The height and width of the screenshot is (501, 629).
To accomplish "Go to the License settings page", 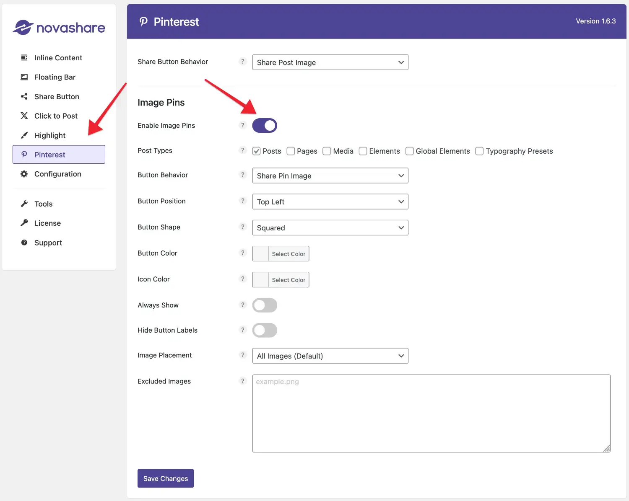I will point(47,223).
